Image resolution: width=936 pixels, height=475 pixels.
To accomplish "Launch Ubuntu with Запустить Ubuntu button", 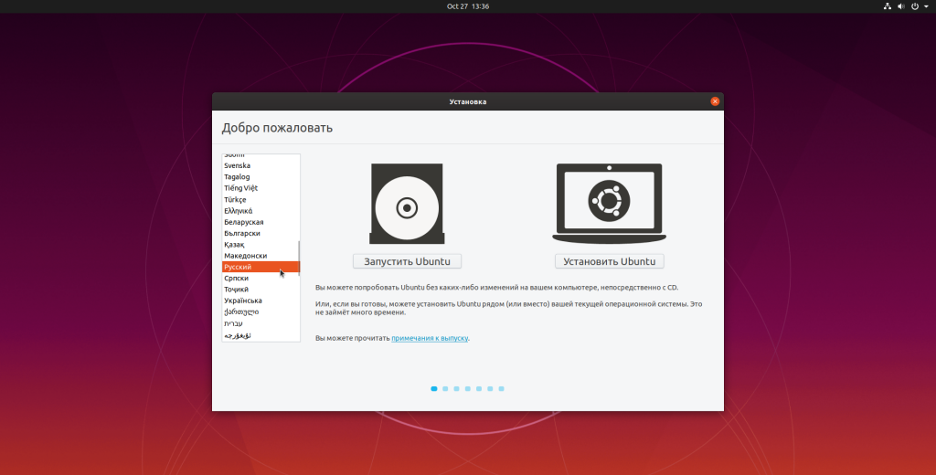I will pyautogui.click(x=407, y=261).
